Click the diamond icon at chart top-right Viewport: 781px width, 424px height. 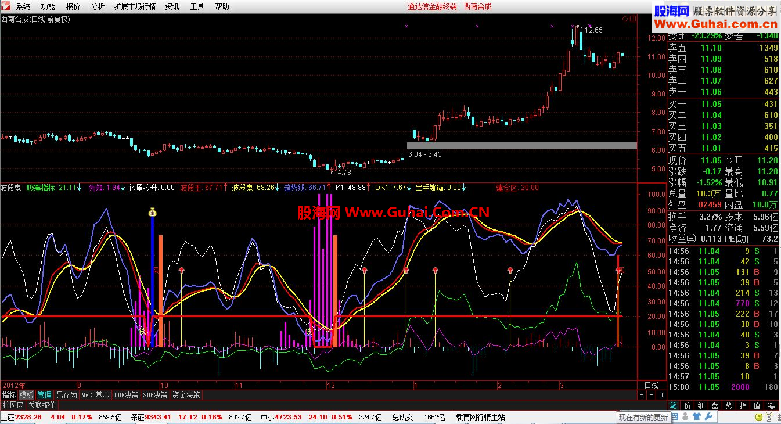click(625, 19)
